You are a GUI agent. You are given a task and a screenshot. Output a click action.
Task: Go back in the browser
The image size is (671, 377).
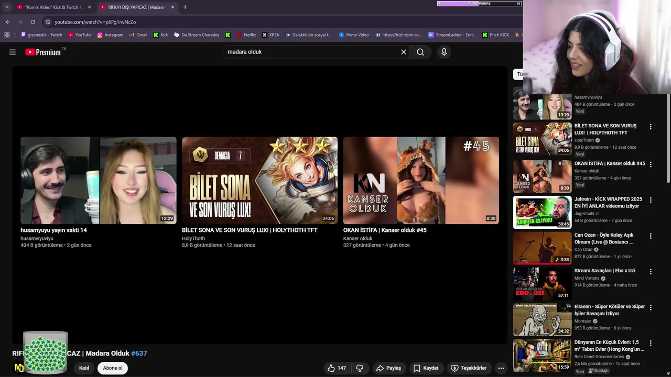7,22
